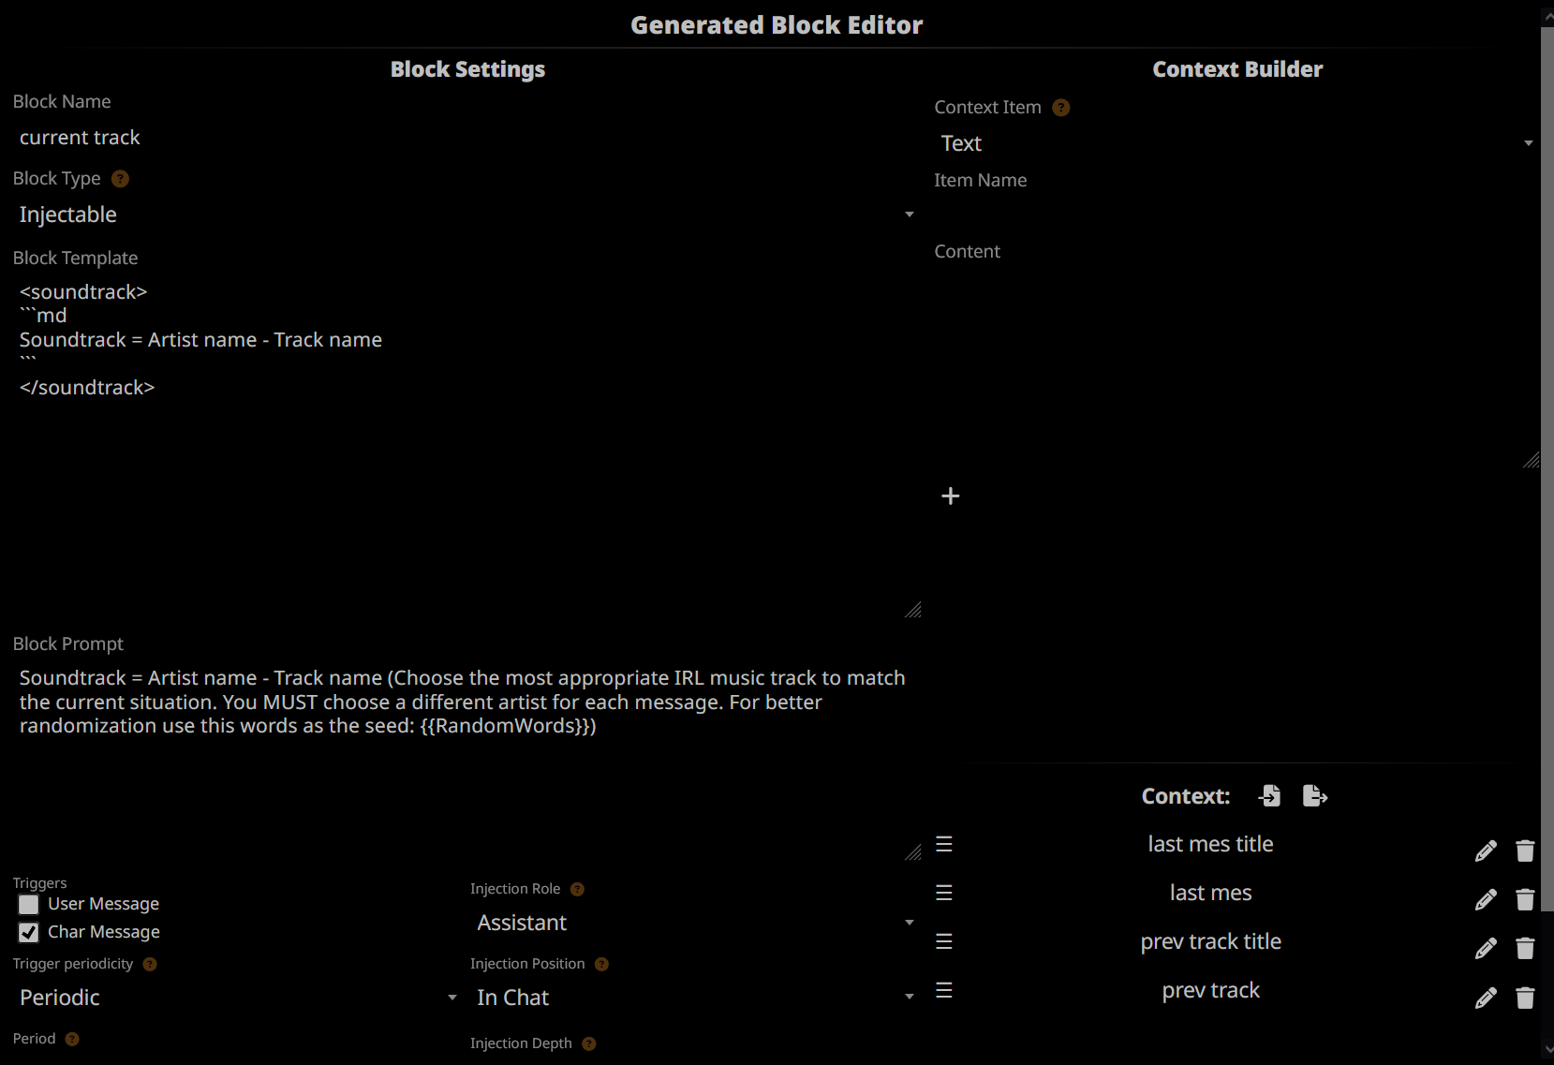Click the 'Block Settings' heading
This screenshot has width=1554, height=1065.
tap(467, 69)
